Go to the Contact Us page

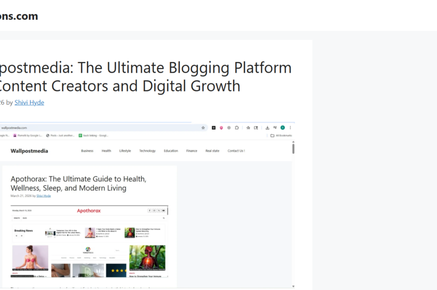[x=236, y=151]
